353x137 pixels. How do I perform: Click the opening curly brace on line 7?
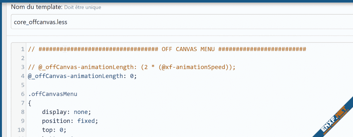pos(30,103)
